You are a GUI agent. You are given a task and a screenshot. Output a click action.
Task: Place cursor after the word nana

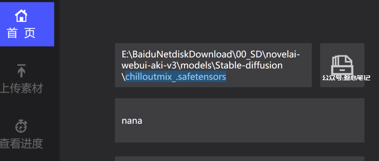point(142,121)
